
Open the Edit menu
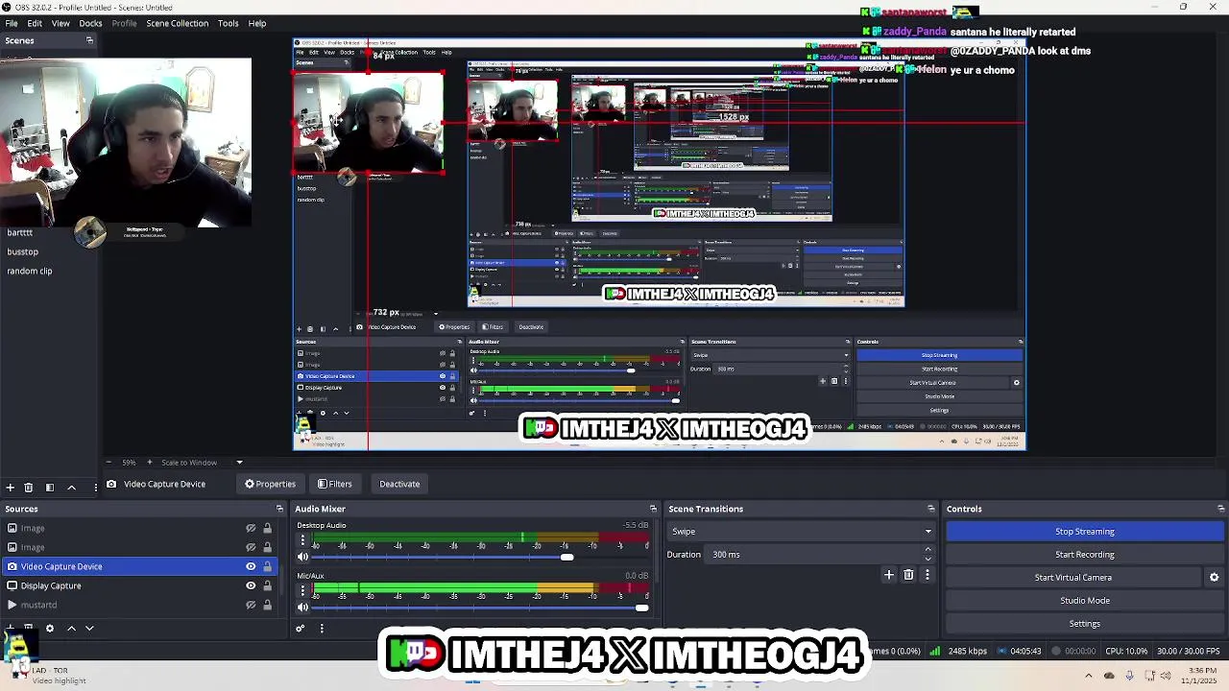(x=35, y=23)
